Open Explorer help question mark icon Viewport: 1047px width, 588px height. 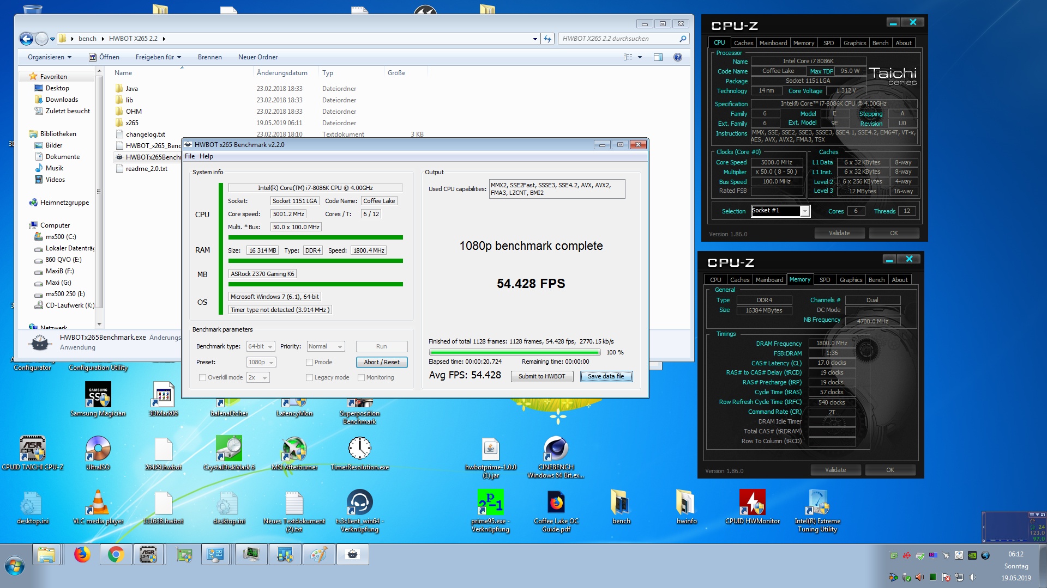click(x=678, y=57)
